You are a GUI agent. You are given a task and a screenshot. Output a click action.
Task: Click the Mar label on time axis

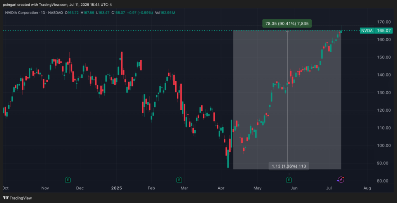click(185, 188)
